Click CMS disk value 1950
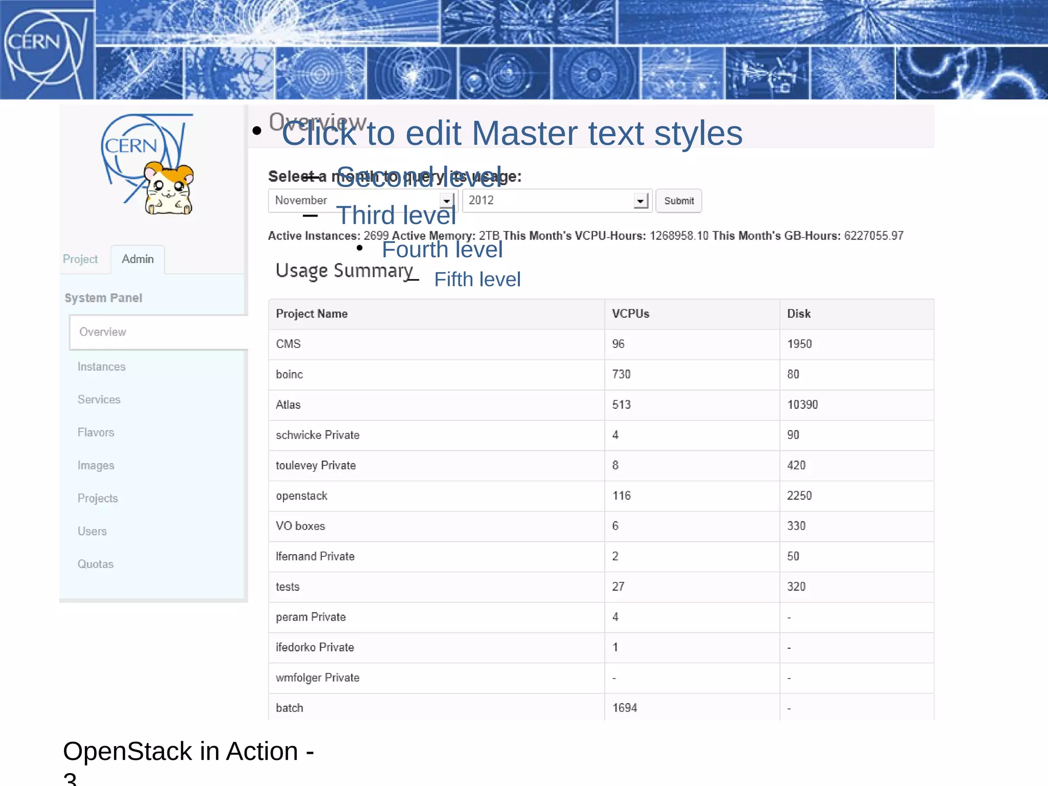 (799, 344)
